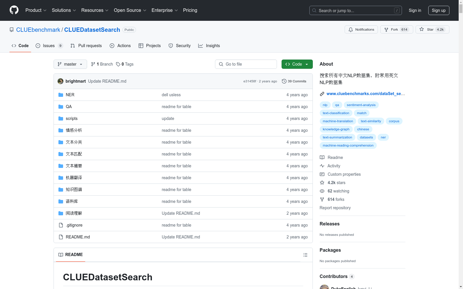This screenshot has height=289, width=463.
Task: Click the Search or jump to field
Action: pyautogui.click(x=356, y=10)
